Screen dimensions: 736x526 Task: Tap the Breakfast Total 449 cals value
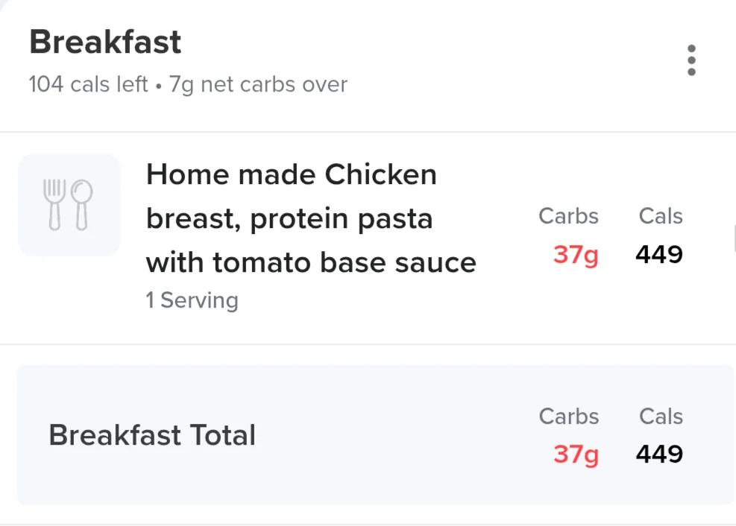pyautogui.click(x=659, y=454)
